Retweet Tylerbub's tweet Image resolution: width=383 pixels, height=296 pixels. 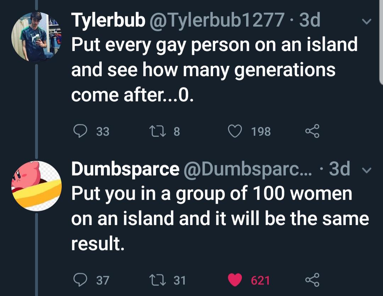click(x=157, y=131)
